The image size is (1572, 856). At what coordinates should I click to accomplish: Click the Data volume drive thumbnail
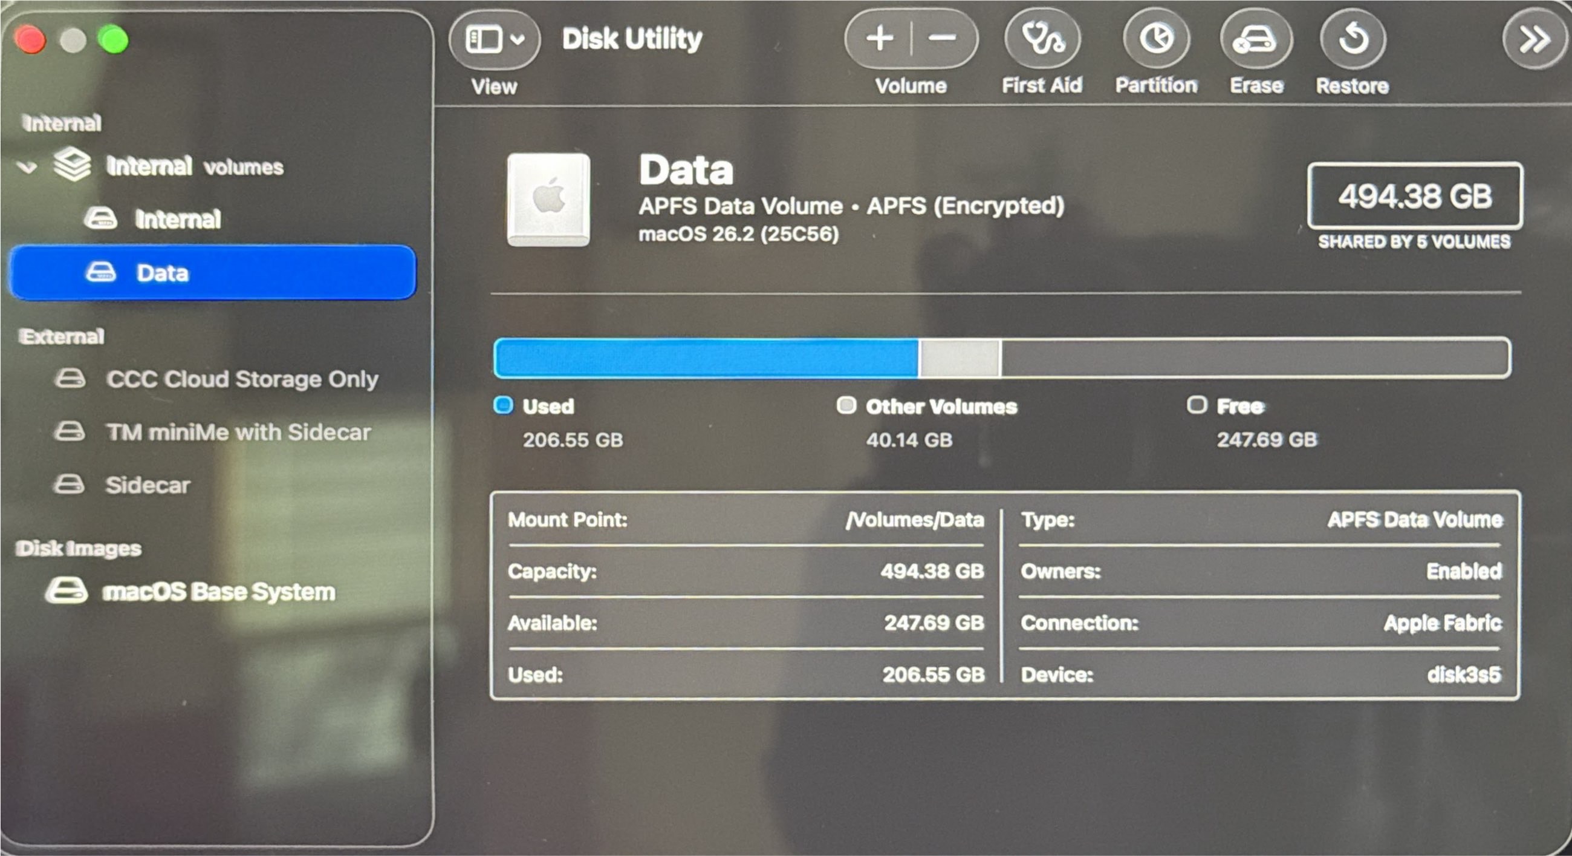(548, 200)
